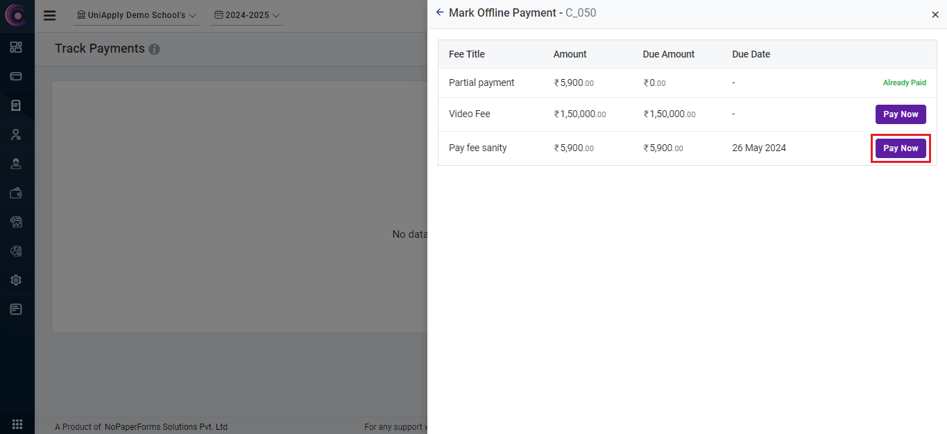Viewport: 947px width, 434px height.
Task: Click the wallet icon in sidebar
Action: click(16, 193)
